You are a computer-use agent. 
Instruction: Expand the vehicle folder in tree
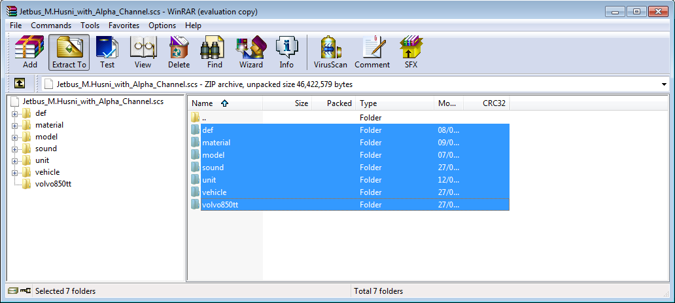[15, 172]
